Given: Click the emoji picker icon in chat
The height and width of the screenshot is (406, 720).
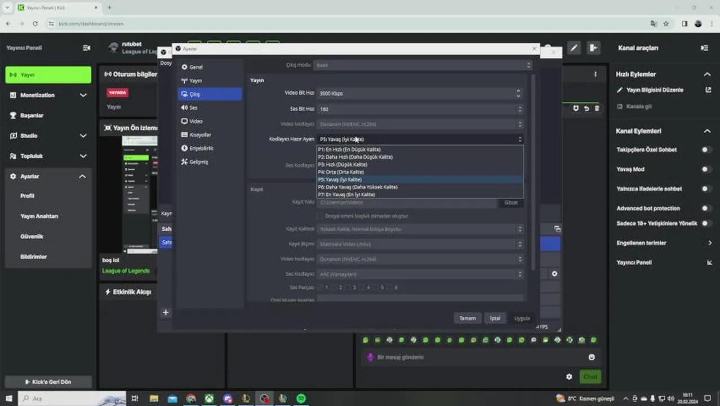Looking at the screenshot, I should point(592,358).
